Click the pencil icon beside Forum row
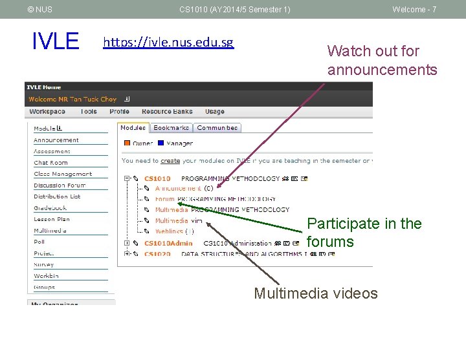Screen dimensions: 466x349 (x=146, y=199)
